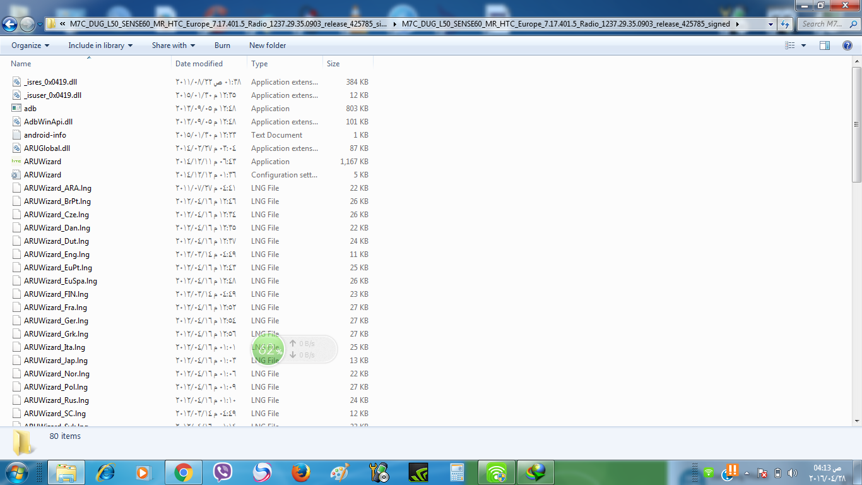Screen dimensions: 862x485
Task: Select the ARUGlobal.dll file icon
Action: tap(17, 148)
